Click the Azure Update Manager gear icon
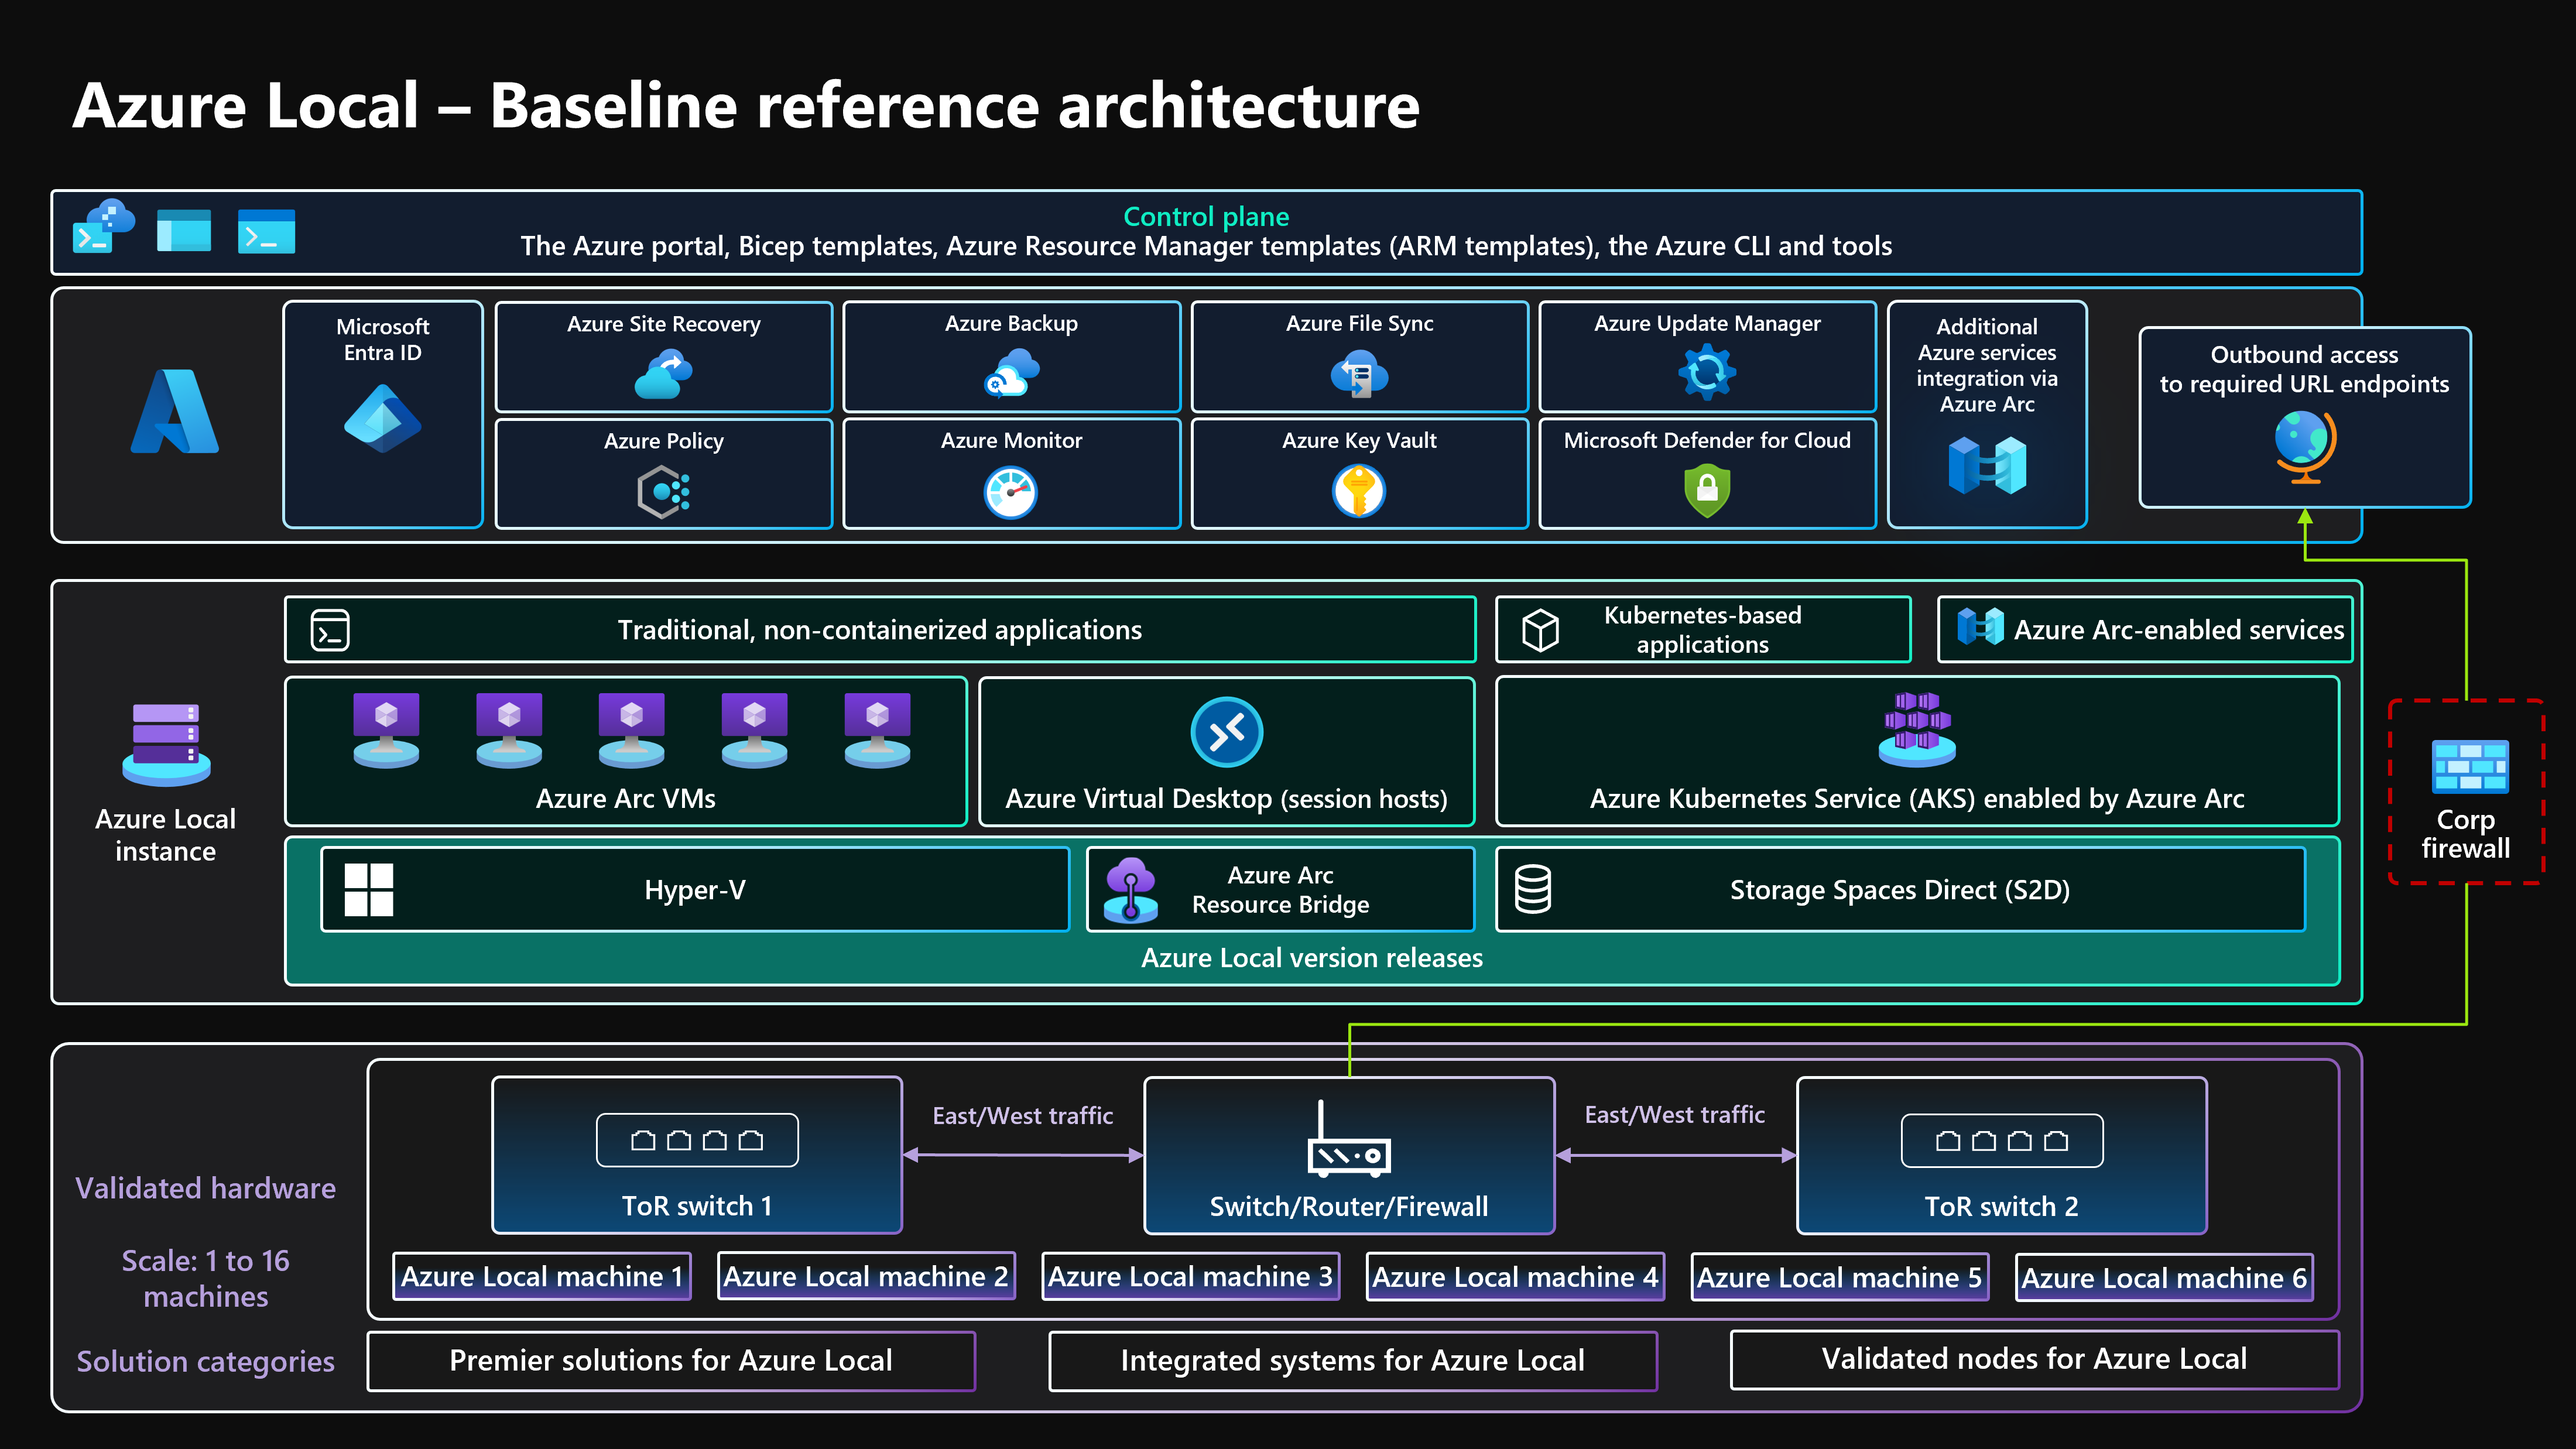Image resolution: width=2576 pixels, height=1449 pixels. [x=1706, y=372]
